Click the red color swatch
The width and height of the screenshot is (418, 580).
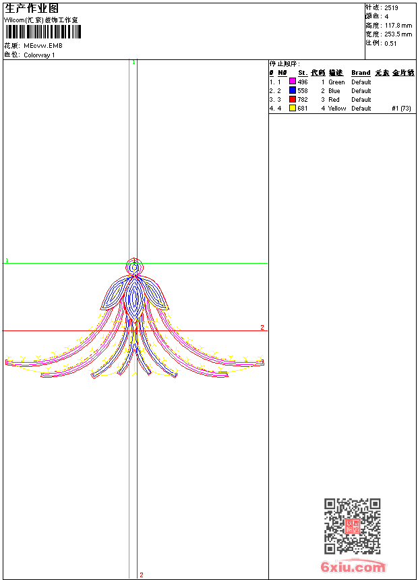point(293,99)
